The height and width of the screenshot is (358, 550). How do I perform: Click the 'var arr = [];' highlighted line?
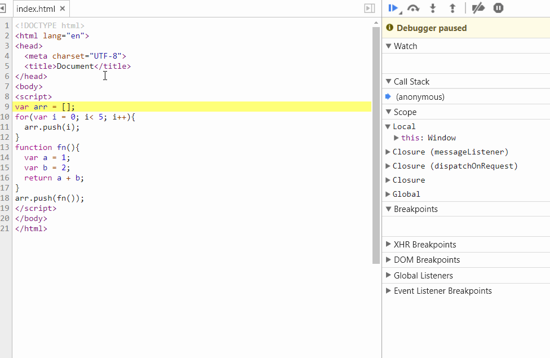coord(192,107)
